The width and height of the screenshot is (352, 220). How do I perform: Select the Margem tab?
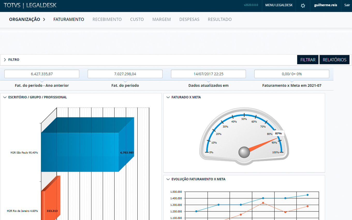click(x=161, y=19)
